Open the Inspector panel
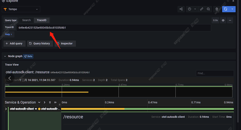The height and width of the screenshot is (130, 241). click(65, 44)
